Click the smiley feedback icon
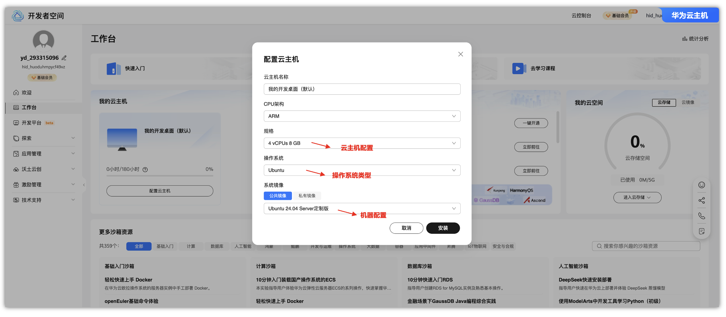 (x=702, y=185)
